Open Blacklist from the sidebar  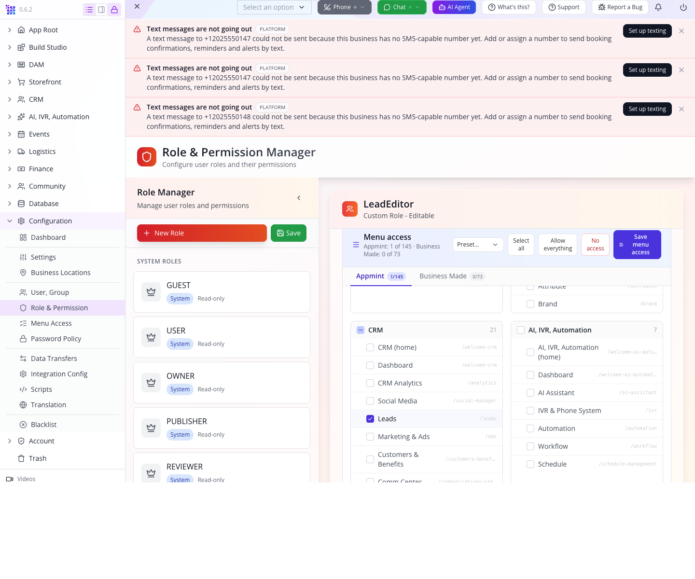[x=63, y=425]
